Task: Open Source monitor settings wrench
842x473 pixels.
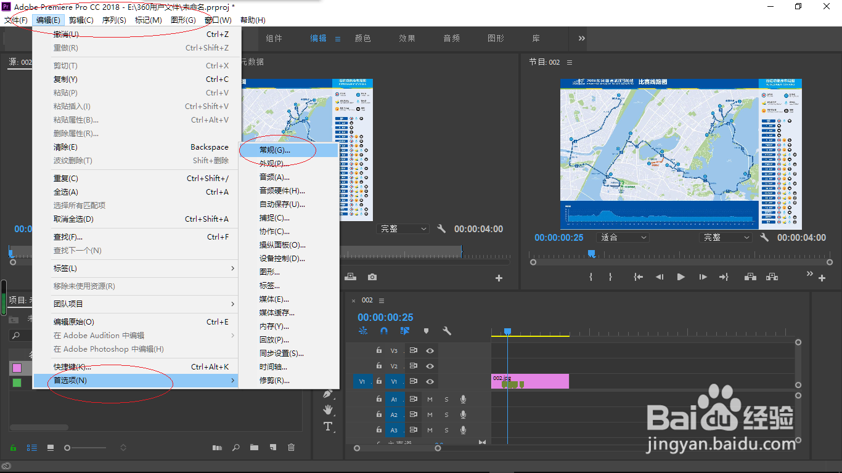Action: click(441, 228)
